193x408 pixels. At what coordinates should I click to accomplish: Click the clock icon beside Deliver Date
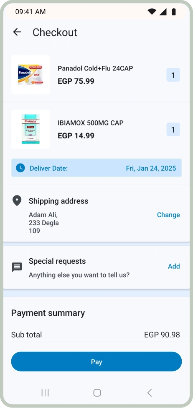point(20,168)
